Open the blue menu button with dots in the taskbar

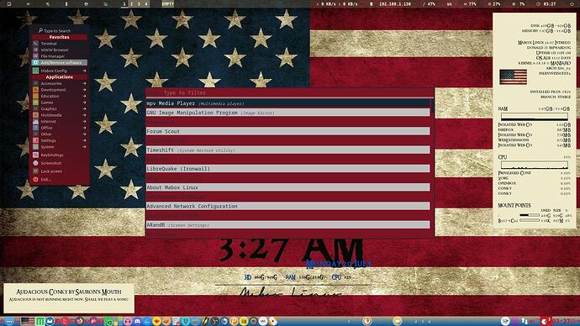(9, 321)
